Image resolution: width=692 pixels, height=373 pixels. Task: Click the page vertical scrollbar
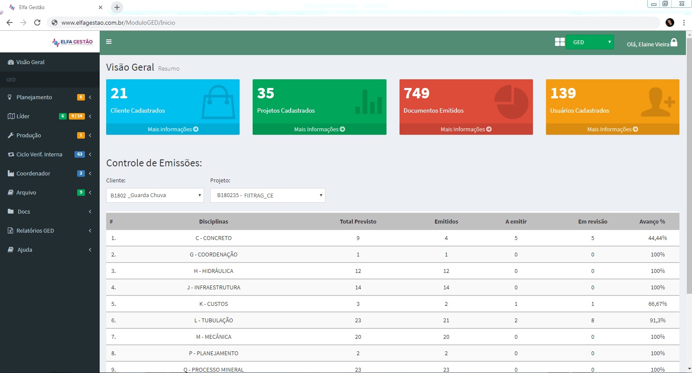click(x=689, y=173)
